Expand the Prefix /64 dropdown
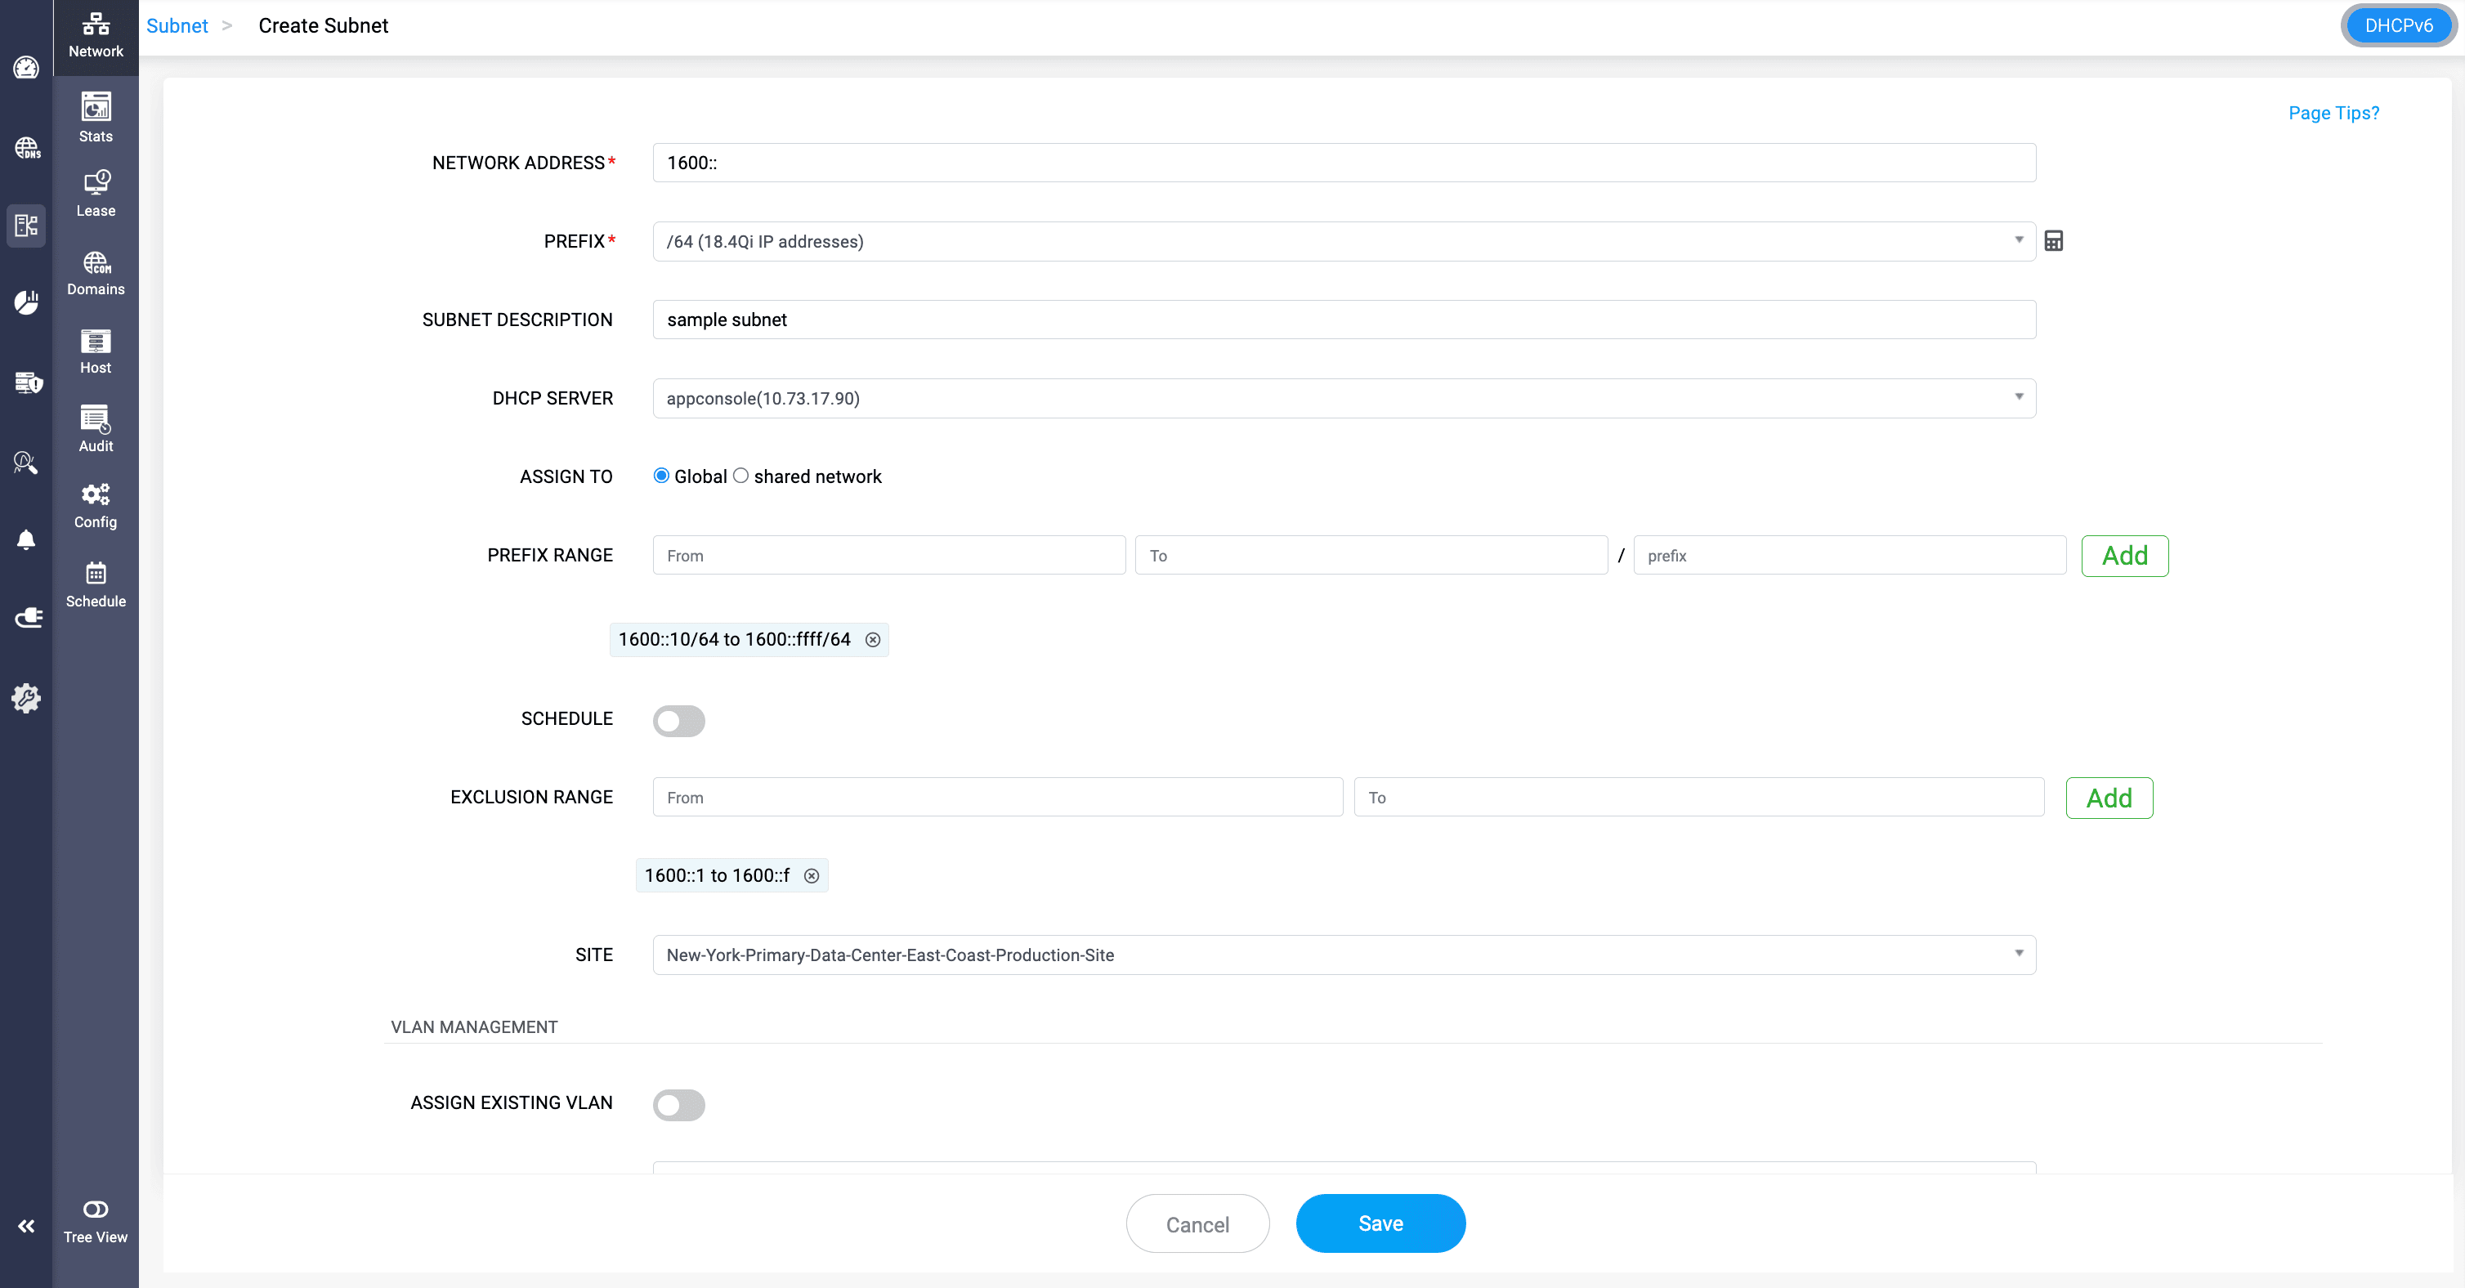The width and height of the screenshot is (2465, 1288). point(1344,241)
